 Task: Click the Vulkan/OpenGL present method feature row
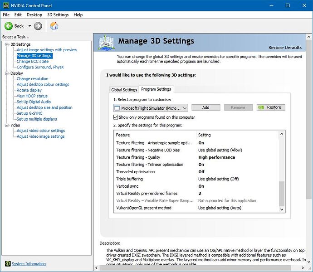pos(144,208)
